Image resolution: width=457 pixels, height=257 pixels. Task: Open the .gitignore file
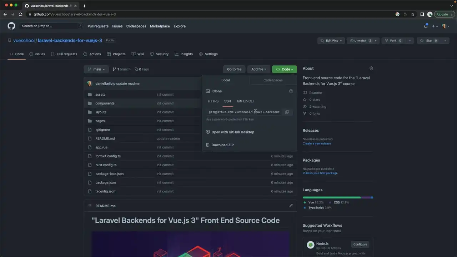coord(102,130)
